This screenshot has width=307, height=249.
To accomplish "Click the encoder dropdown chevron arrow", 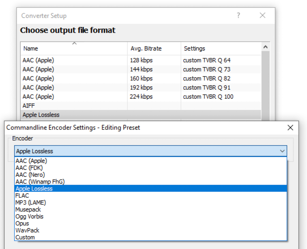I will 282,151.
